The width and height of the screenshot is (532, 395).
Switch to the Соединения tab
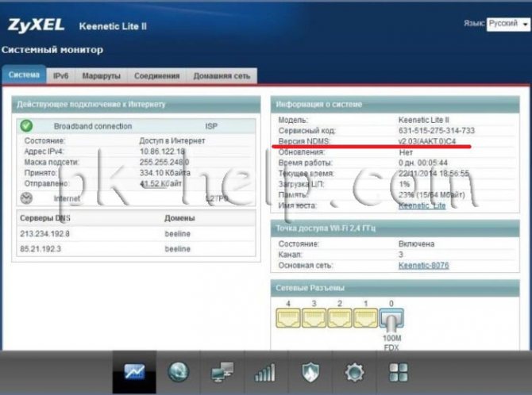tap(156, 76)
